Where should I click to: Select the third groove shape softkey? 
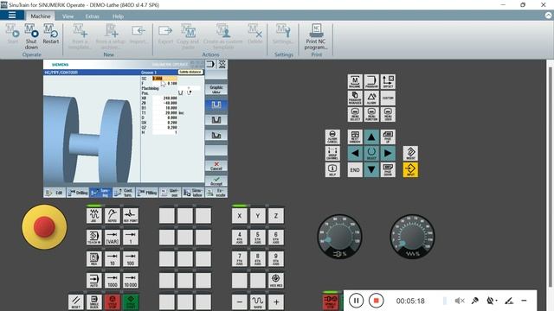pos(216,136)
